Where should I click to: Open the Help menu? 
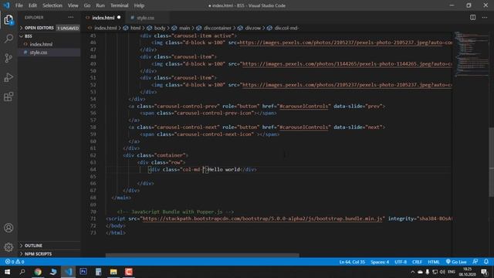(139, 5)
